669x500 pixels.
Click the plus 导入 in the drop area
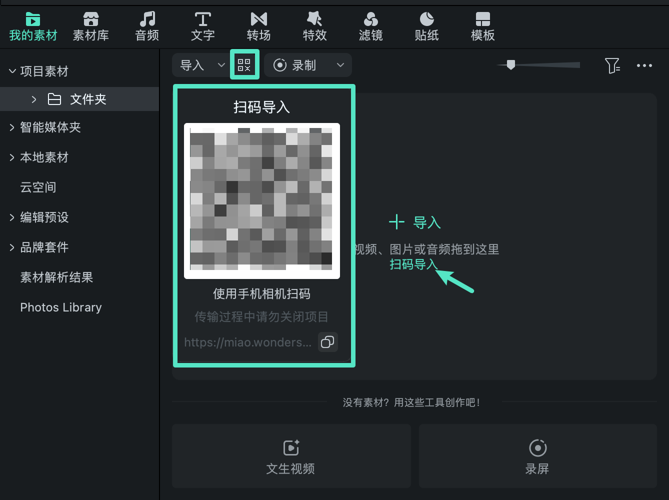[415, 222]
